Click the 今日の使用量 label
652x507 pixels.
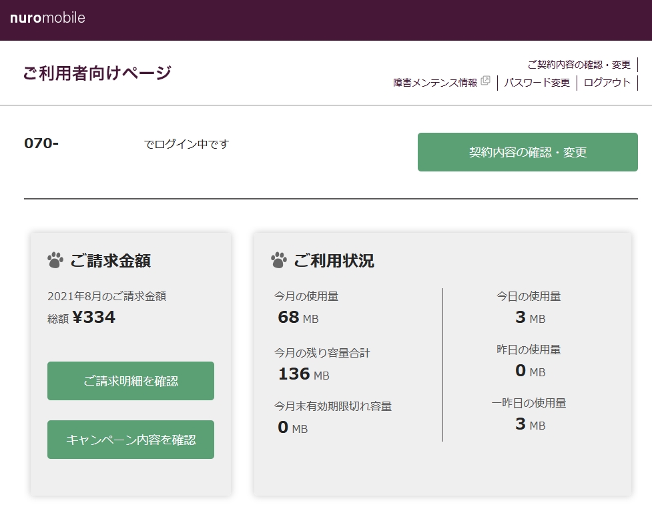coord(529,296)
